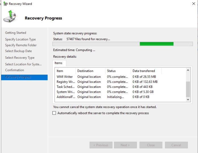Sort by the Data transferred column header
The image size is (198, 153).
pyautogui.click(x=144, y=71)
